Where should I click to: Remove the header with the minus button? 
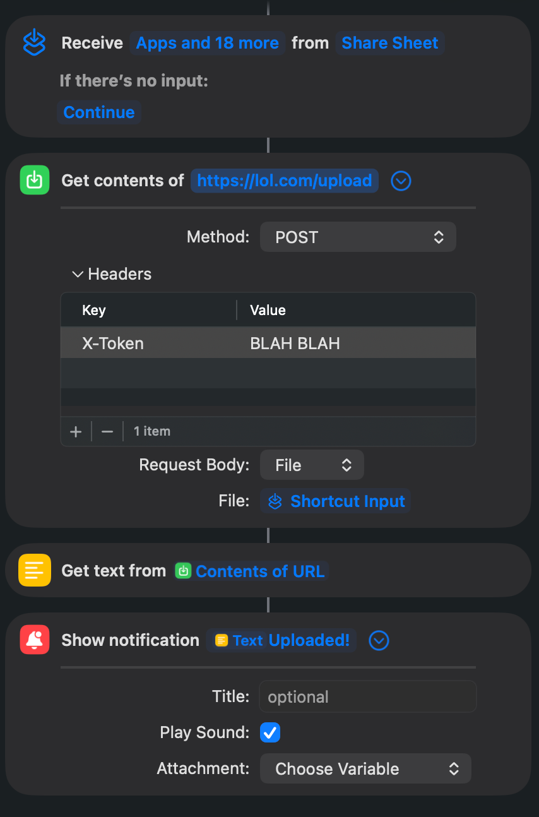pos(107,431)
